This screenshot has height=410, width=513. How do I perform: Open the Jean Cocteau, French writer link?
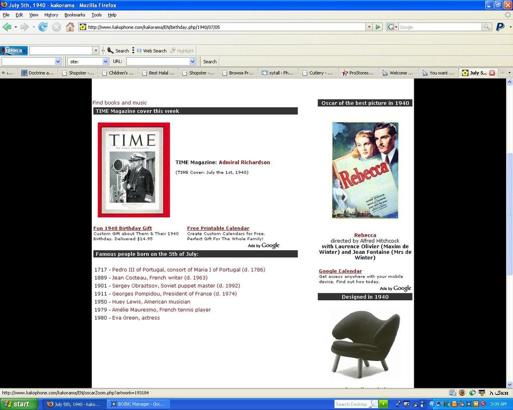pos(160,277)
